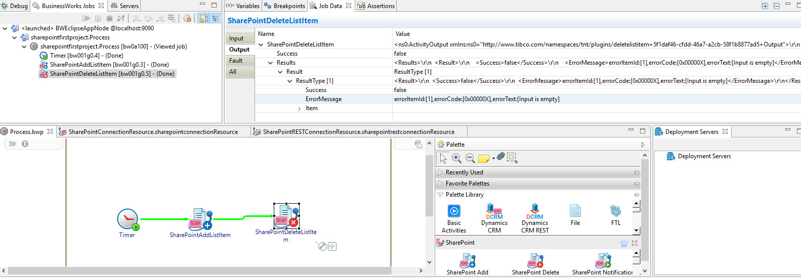Click the green arrow icon in canvas header

pyautogui.click(x=13, y=144)
